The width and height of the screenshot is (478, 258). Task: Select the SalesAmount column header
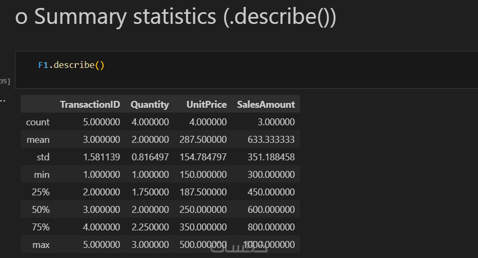pyautogui.click(x=266, y=105)
